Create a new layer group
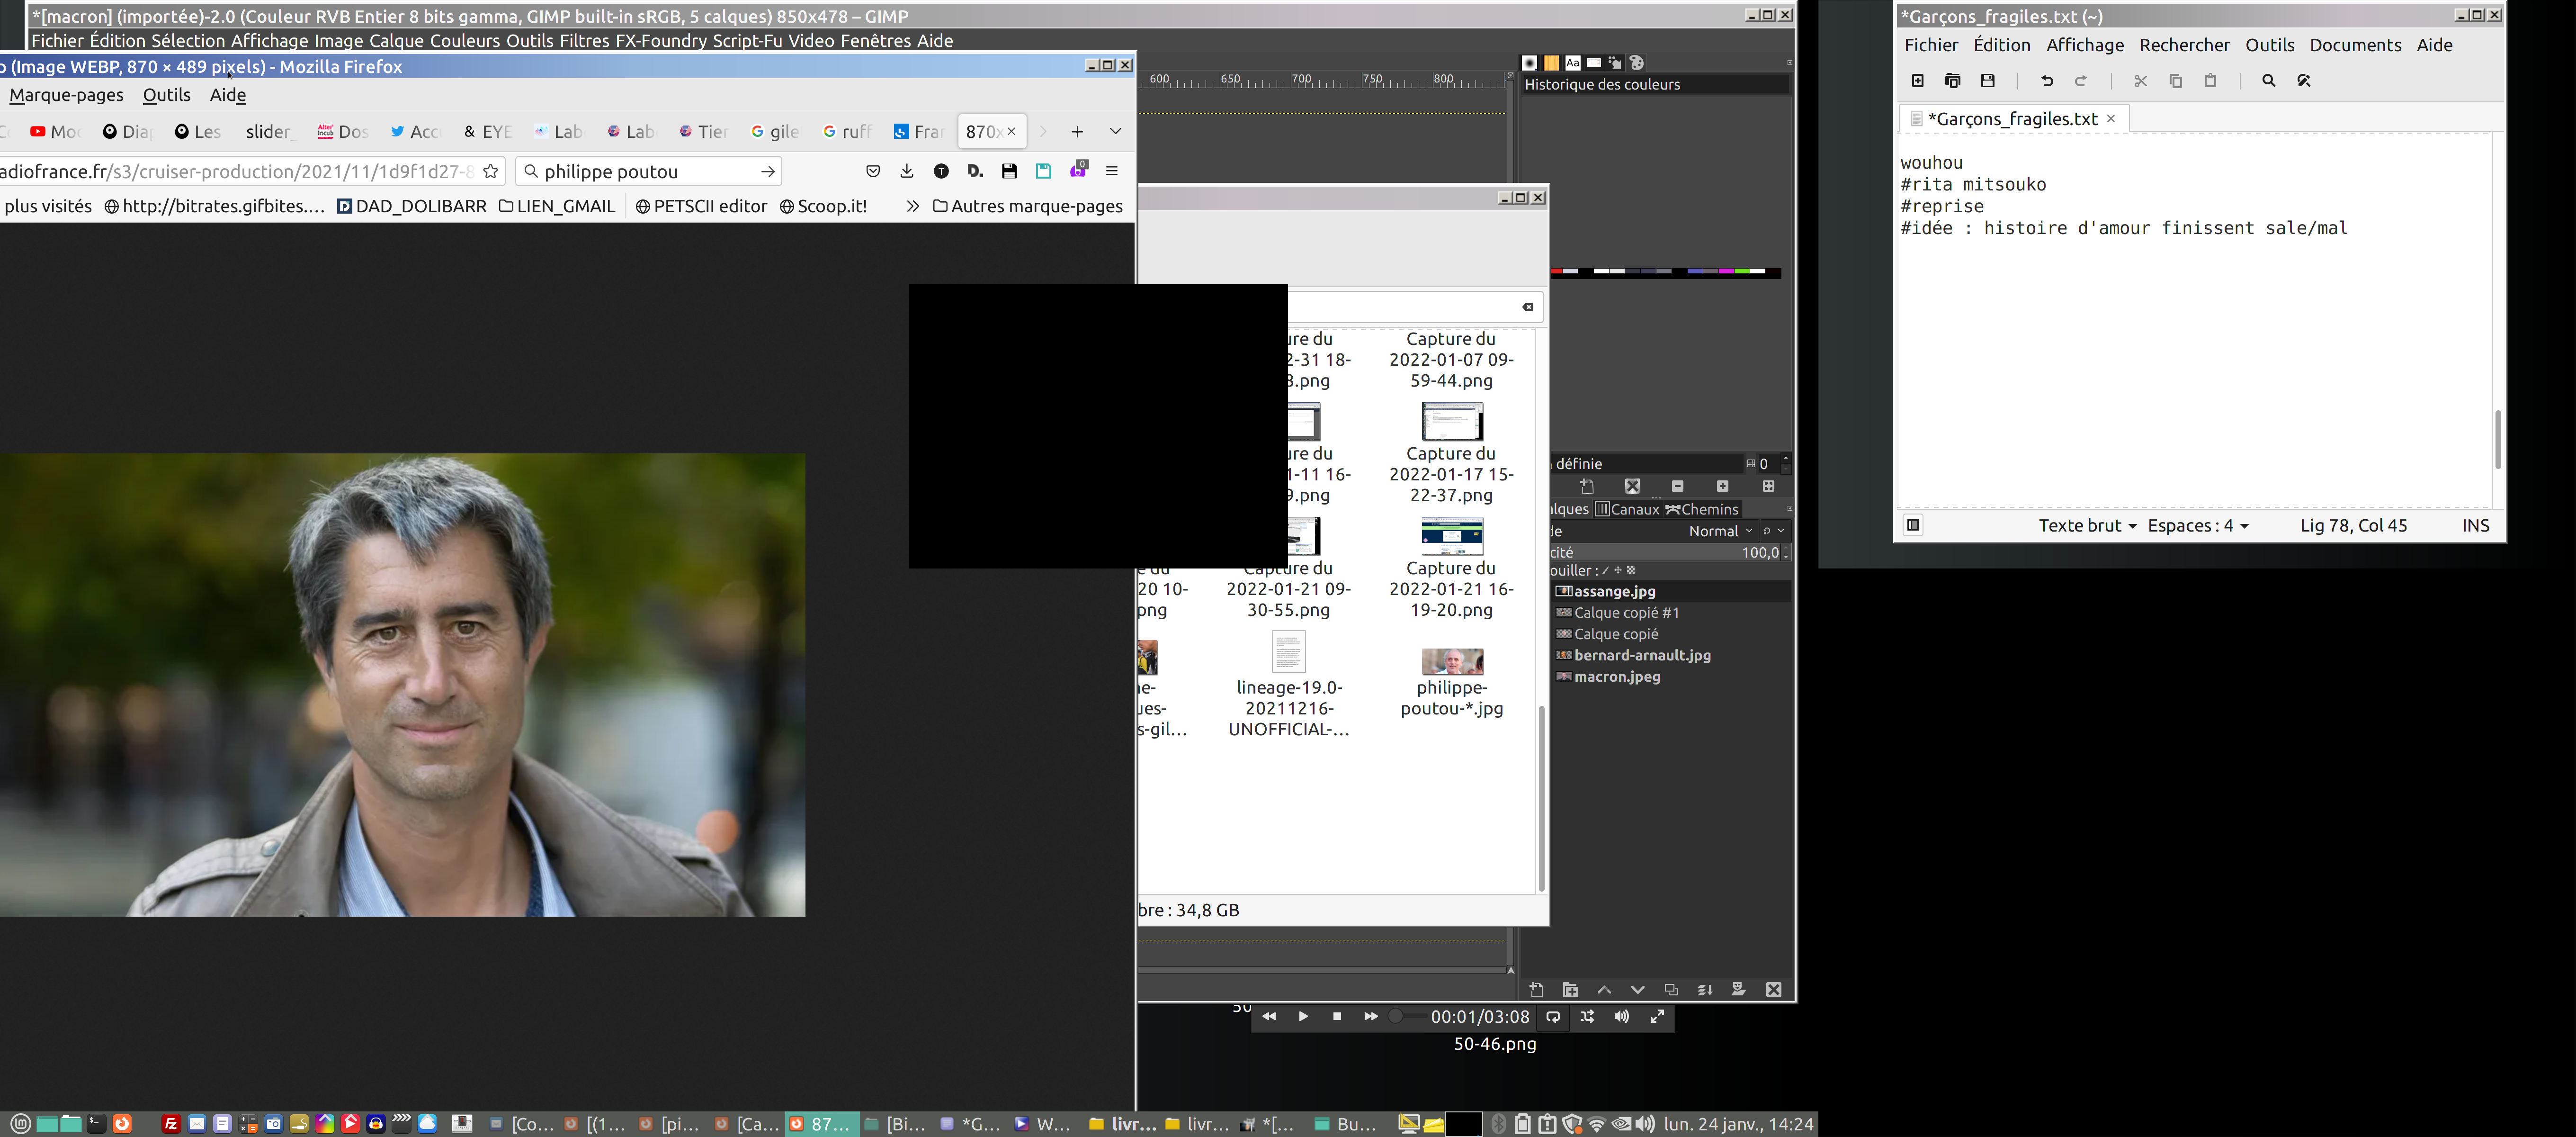Image resolution: width=2576 pixels, height=1137 pixels. pyautogui.click(x=1571, y=990)
